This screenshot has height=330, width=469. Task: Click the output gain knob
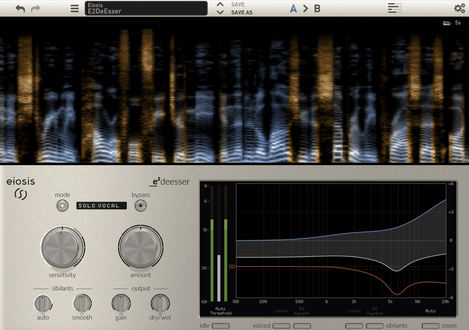click(121, 303)
